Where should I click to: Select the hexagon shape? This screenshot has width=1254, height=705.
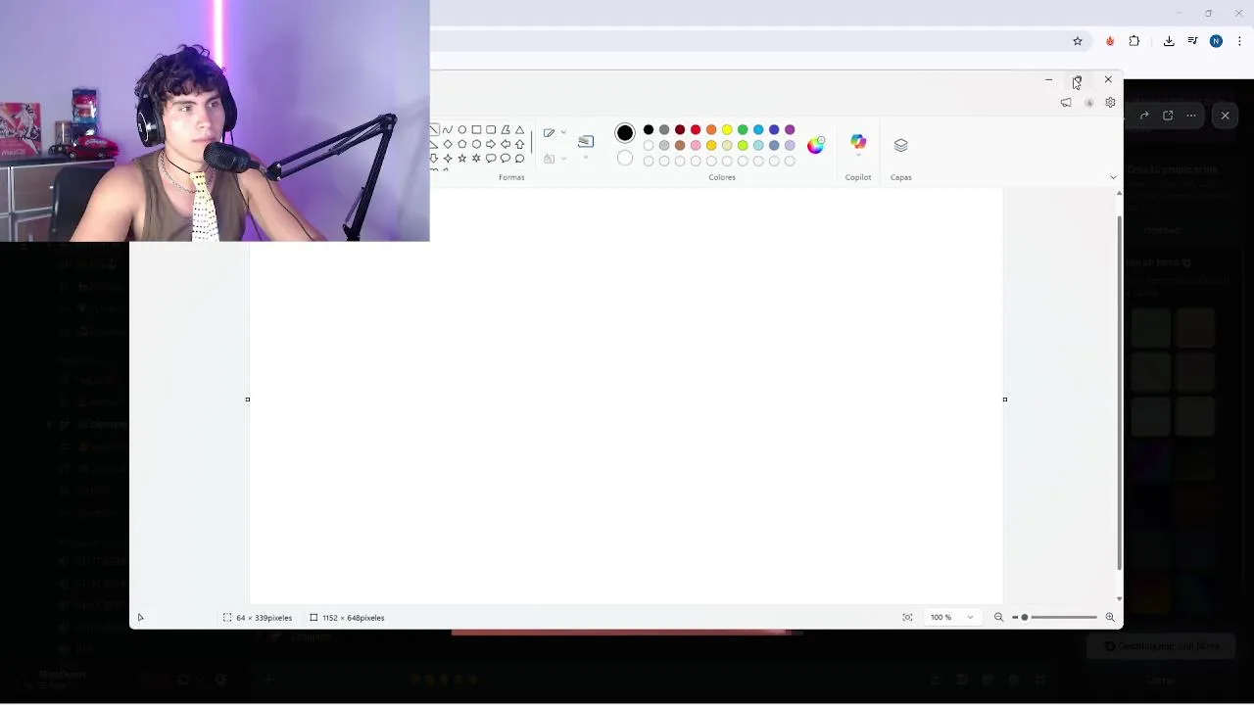476,144
